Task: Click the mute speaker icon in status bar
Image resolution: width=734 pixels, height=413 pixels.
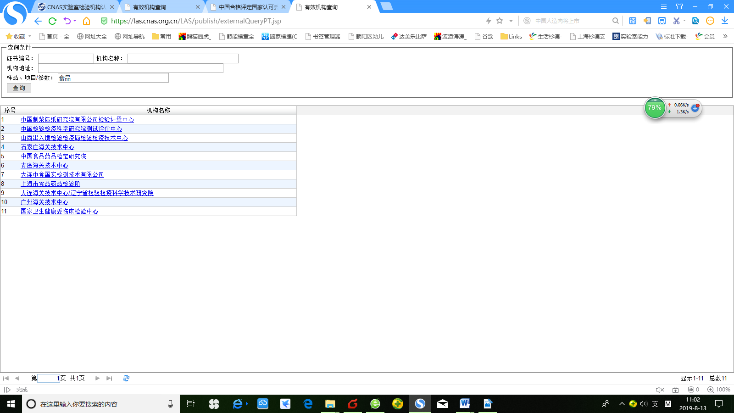Action: point(660,390)
